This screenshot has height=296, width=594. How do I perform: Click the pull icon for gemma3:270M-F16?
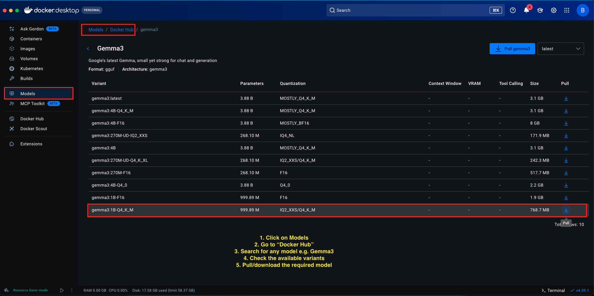(566, 173)
